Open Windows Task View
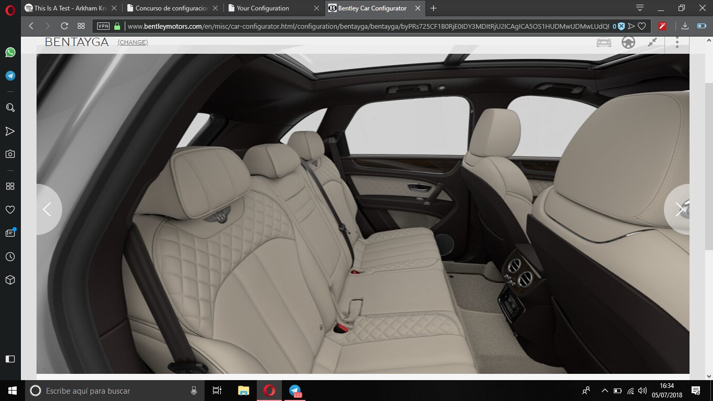The width and height of the screenshot is (713, 401). 218,391
